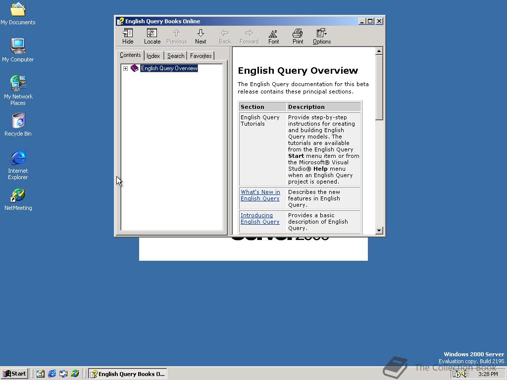Click the English Query Overview heading

[x=298, y=70]
